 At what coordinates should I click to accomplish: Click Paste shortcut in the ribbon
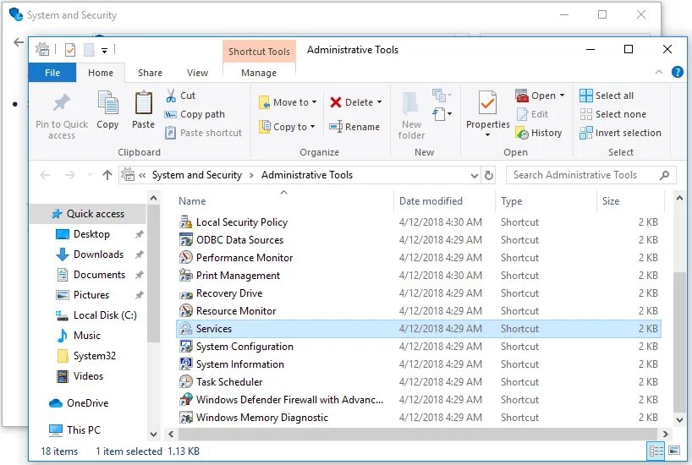pos(203,133)
